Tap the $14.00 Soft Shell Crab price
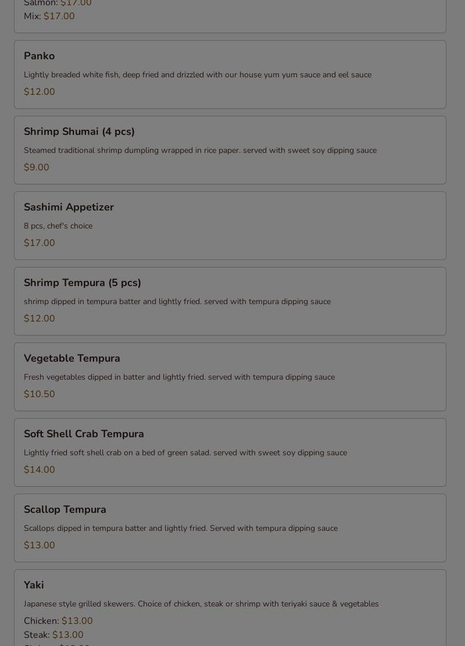Viewport: 465px width, 646px height. pos(40,470)
